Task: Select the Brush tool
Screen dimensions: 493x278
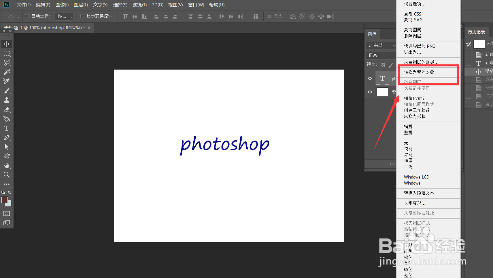Action: click(7, 91)
